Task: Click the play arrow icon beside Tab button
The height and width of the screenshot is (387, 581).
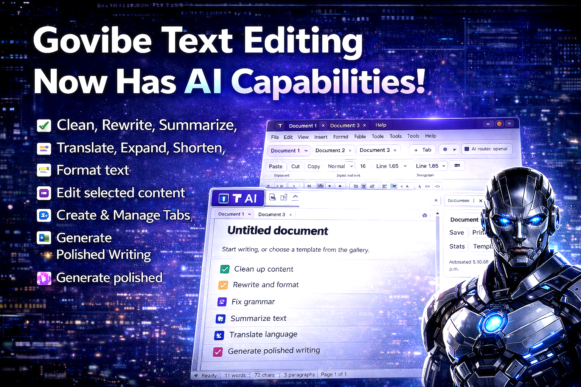Action: (455, 150)
